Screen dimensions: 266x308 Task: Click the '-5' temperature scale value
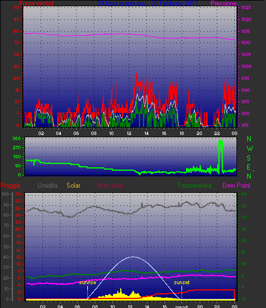tap(243, 299)
